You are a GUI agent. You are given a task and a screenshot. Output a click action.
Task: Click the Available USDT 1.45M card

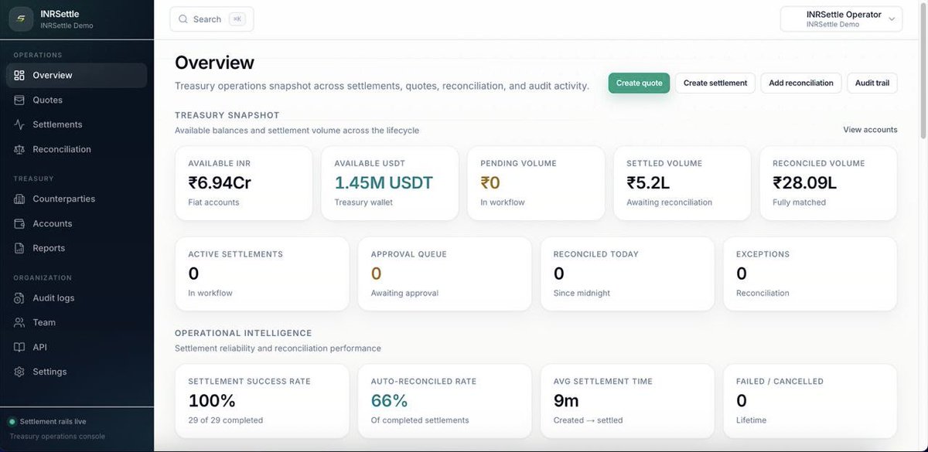[x=390, y=183]
